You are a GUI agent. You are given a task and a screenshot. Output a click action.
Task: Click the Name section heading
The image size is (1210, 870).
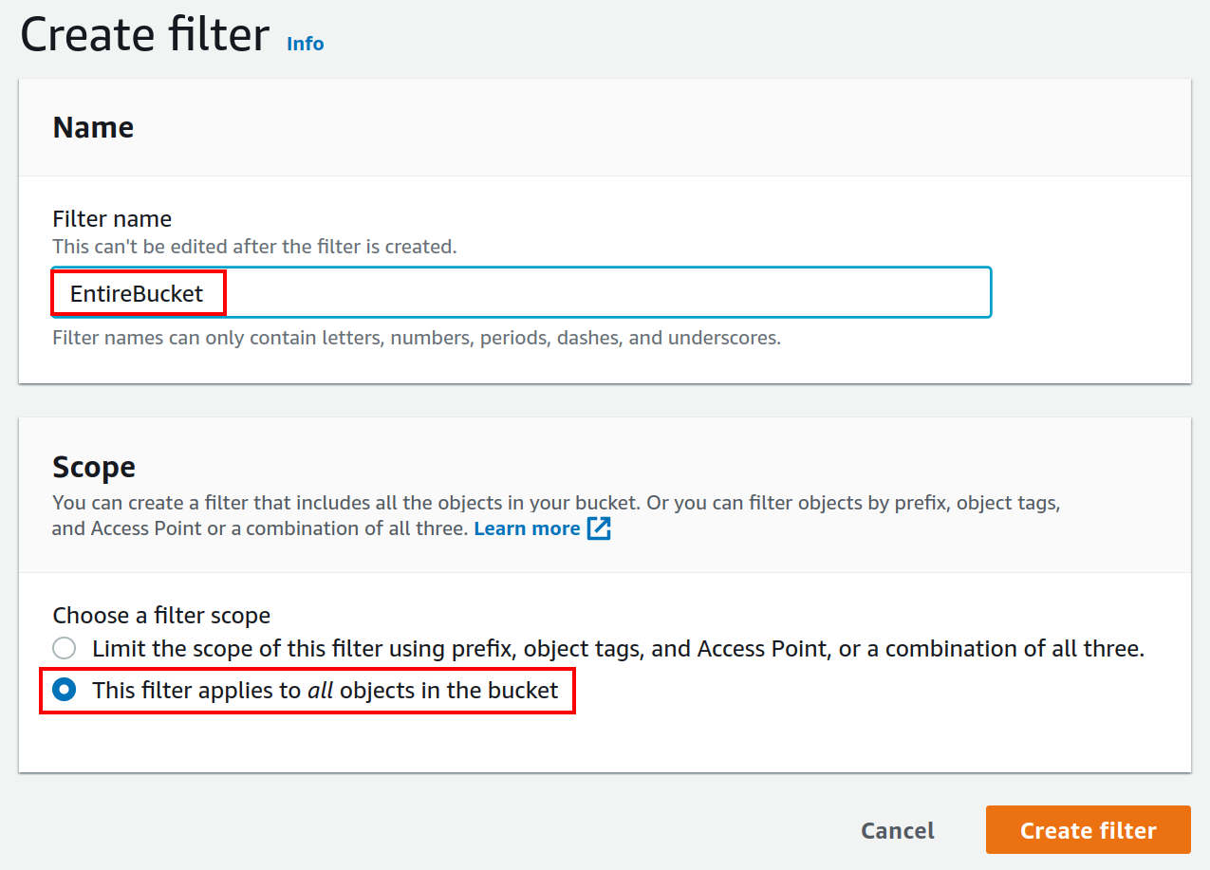93,127
